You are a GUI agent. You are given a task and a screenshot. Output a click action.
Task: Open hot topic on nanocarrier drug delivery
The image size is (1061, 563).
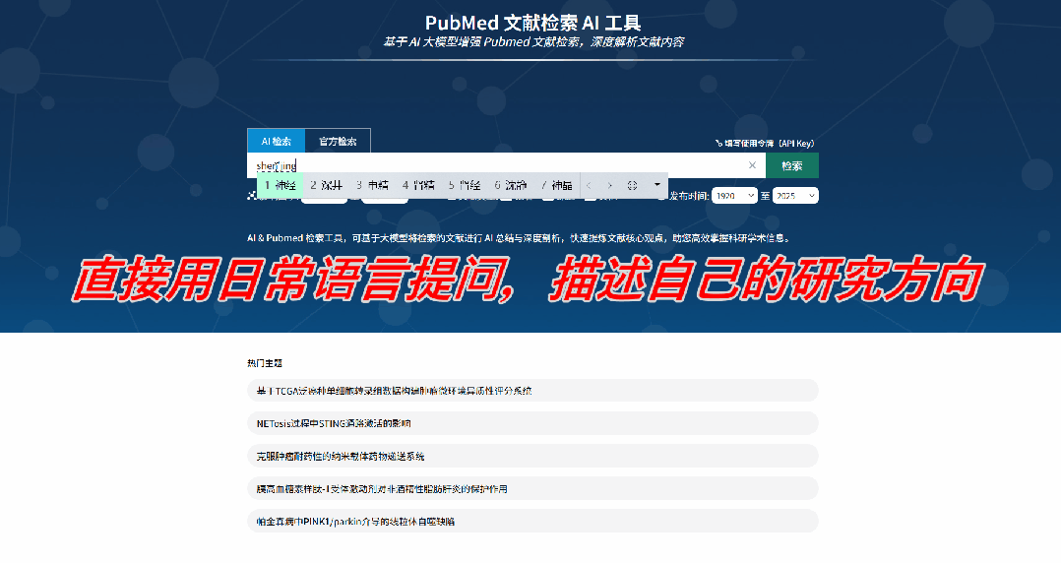point(532,456)
